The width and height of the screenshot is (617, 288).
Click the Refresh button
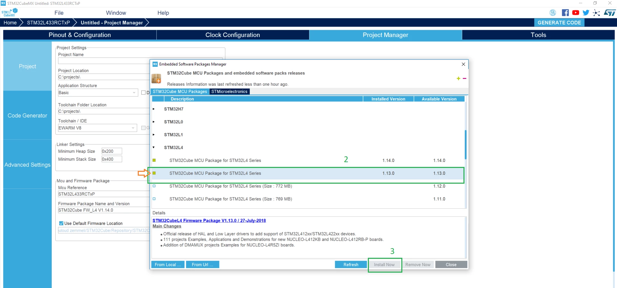(351, 265)
